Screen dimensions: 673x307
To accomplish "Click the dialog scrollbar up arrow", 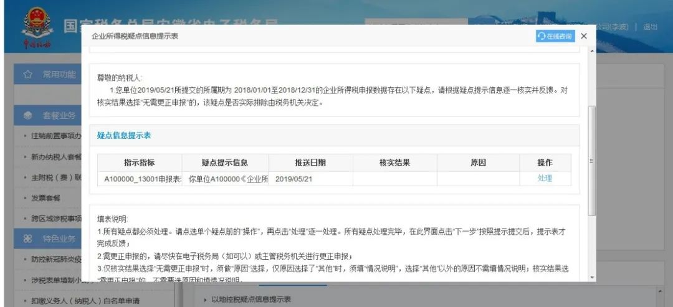I will (593, 51).
